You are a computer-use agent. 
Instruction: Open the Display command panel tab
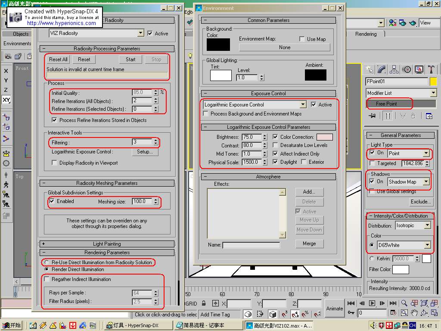[419, 69]
